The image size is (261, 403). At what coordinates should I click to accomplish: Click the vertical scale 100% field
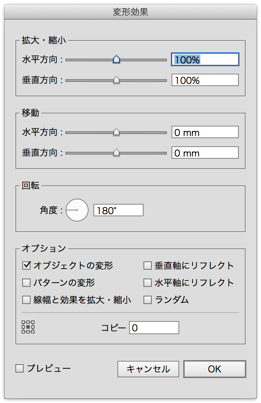coord(205,80)
